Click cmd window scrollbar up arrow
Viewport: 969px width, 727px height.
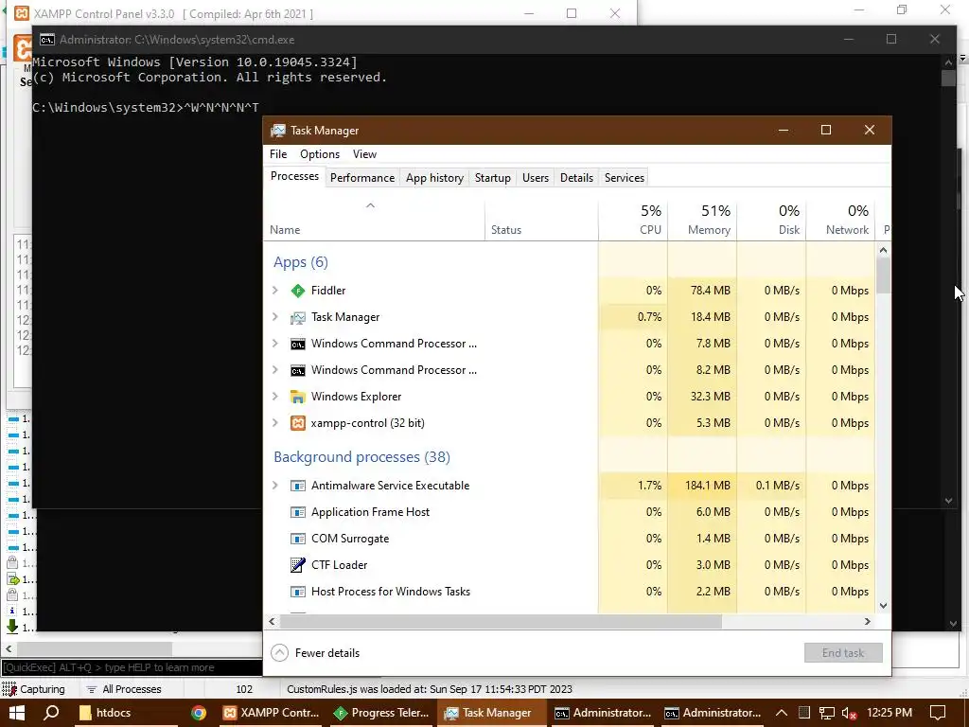click(948, 62)
